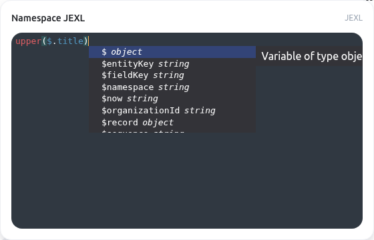The height and width of the screenshot is (240, 374).
Task: Select the highlighted "$ object" suggestion
Action: pos(172,52)
